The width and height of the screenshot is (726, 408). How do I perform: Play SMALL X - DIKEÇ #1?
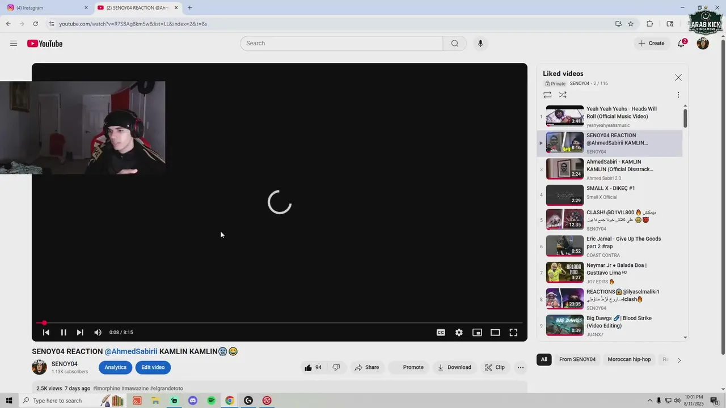point(610,195)
